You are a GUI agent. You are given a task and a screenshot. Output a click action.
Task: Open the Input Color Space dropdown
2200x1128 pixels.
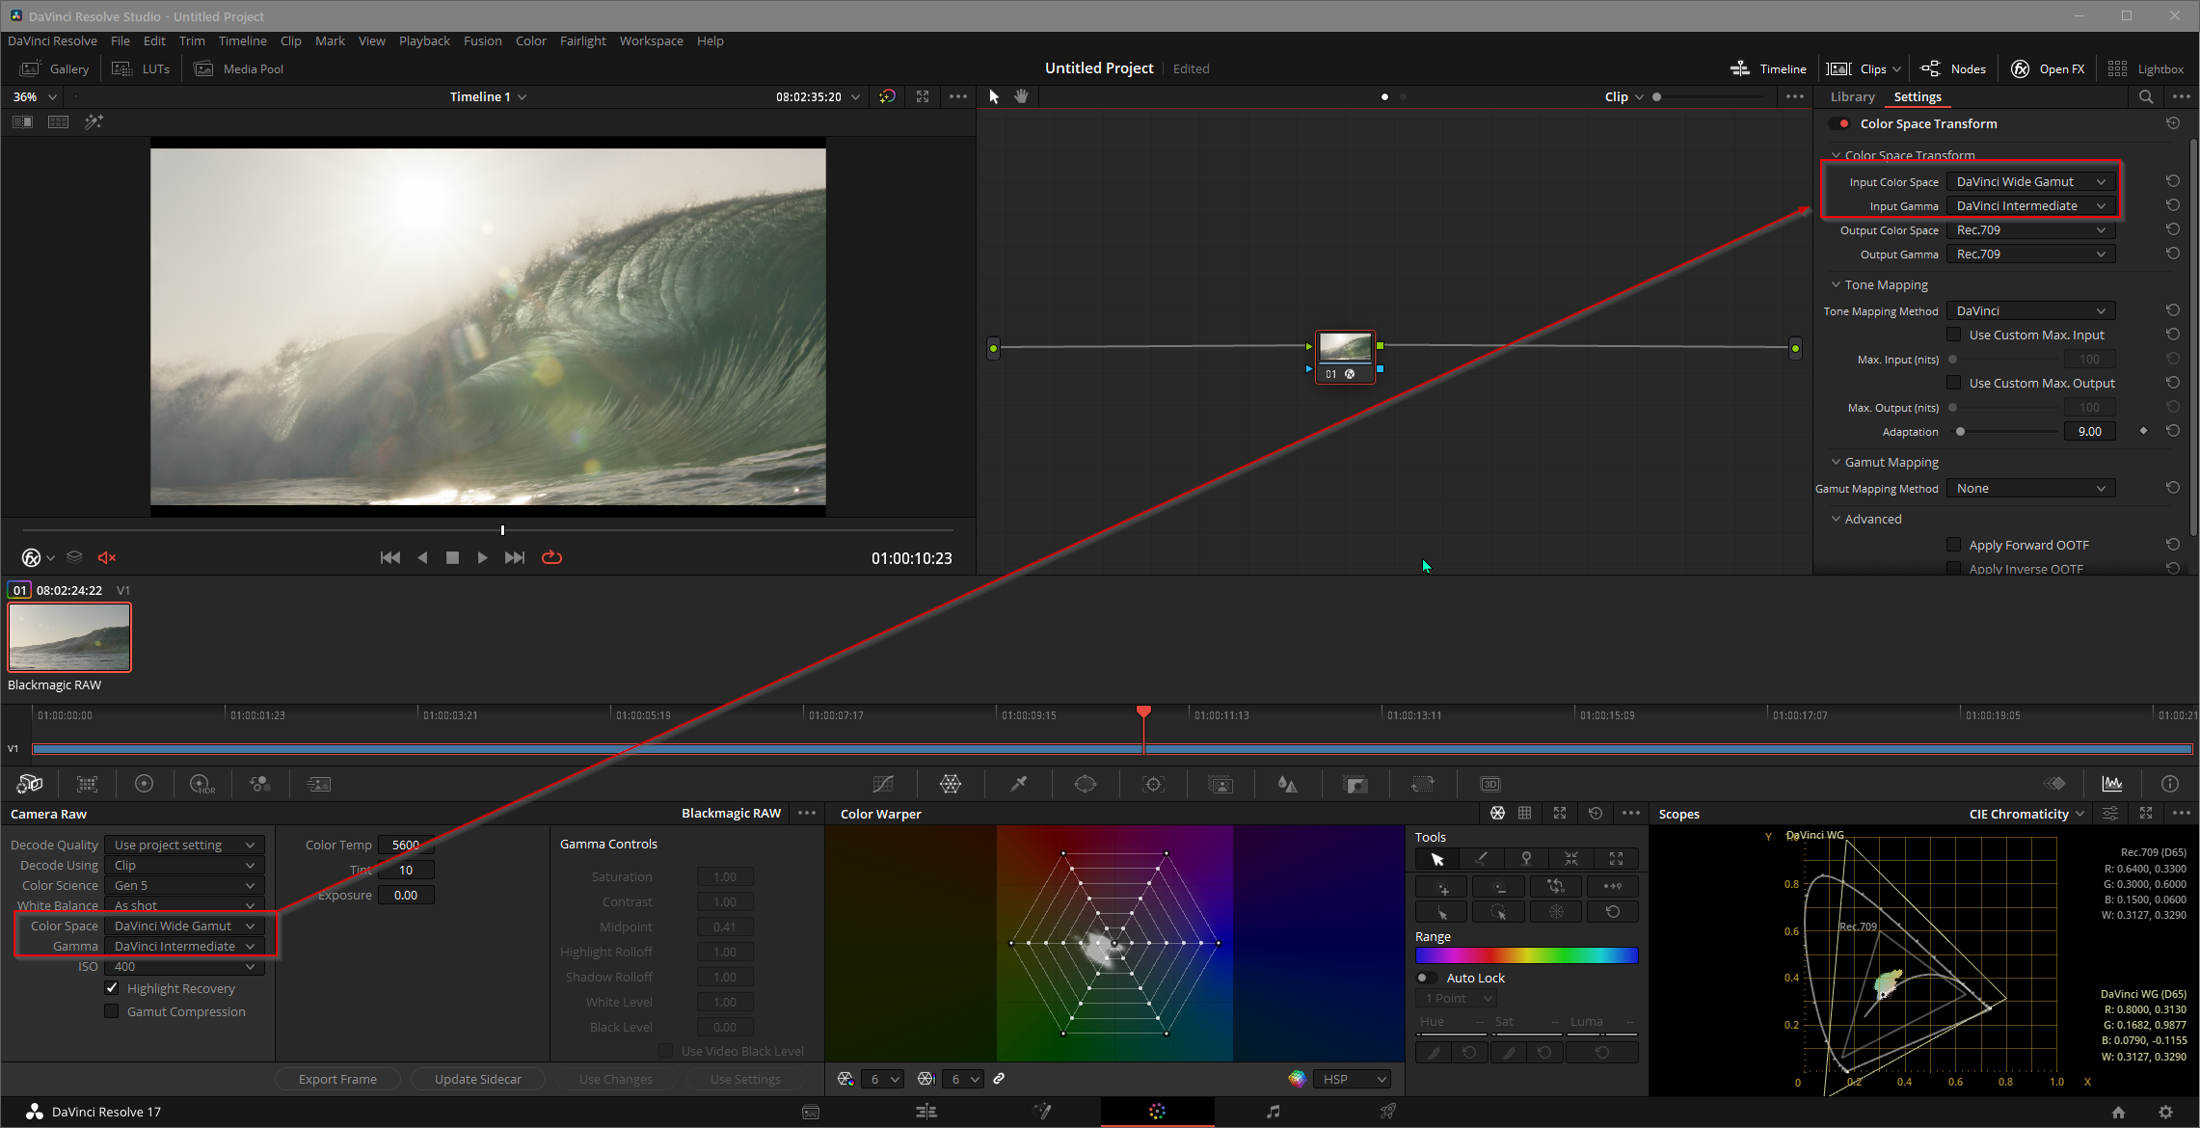2030,181
